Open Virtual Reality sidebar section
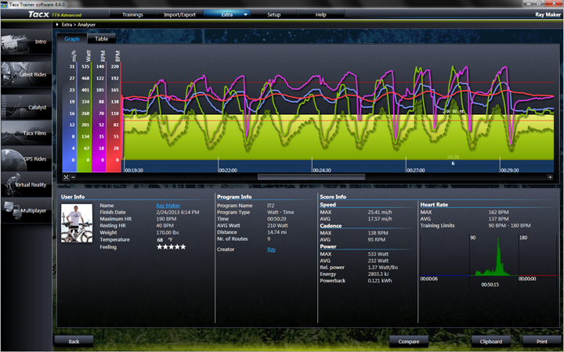The height and width of the screenshot is (352, 564). (x=27, y=185)
